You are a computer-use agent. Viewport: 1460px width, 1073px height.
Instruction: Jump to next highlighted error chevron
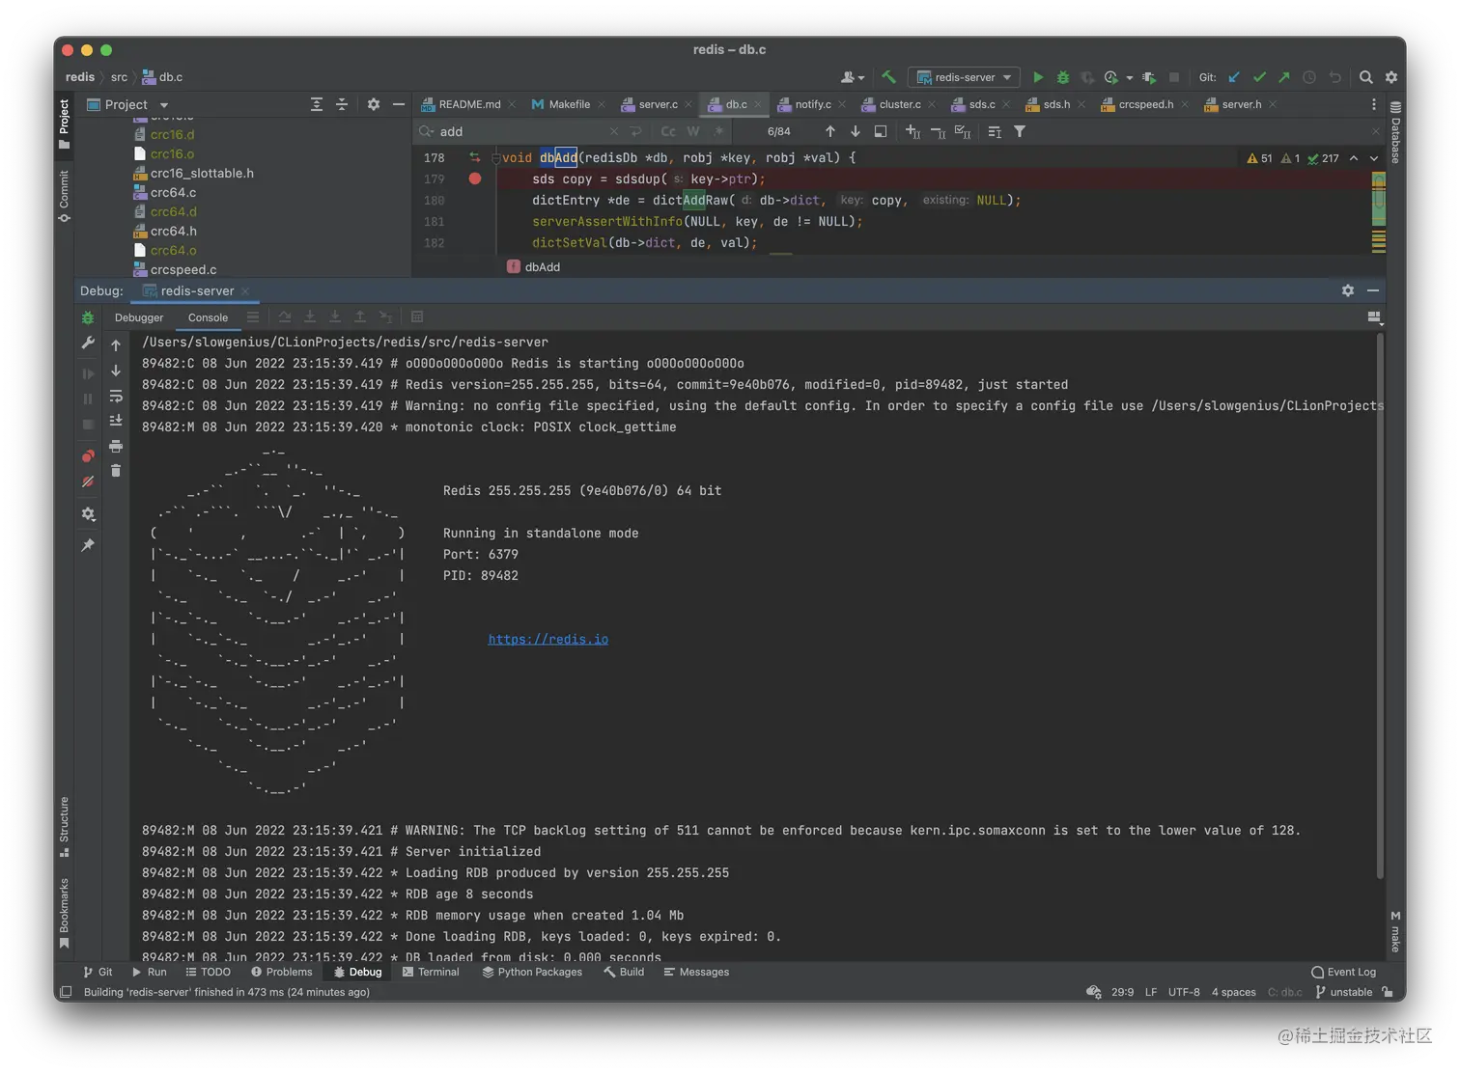click(x=1374, y=158)
